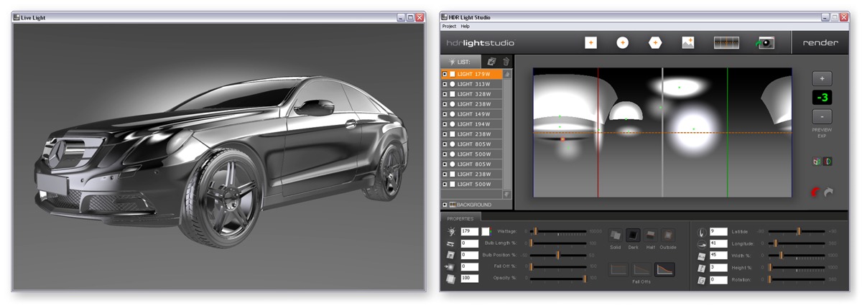Switch to the Properties tab
Image resolution: width=862 pixels, height=308 pixels.
pyautogui.click(x=460, y=218)
